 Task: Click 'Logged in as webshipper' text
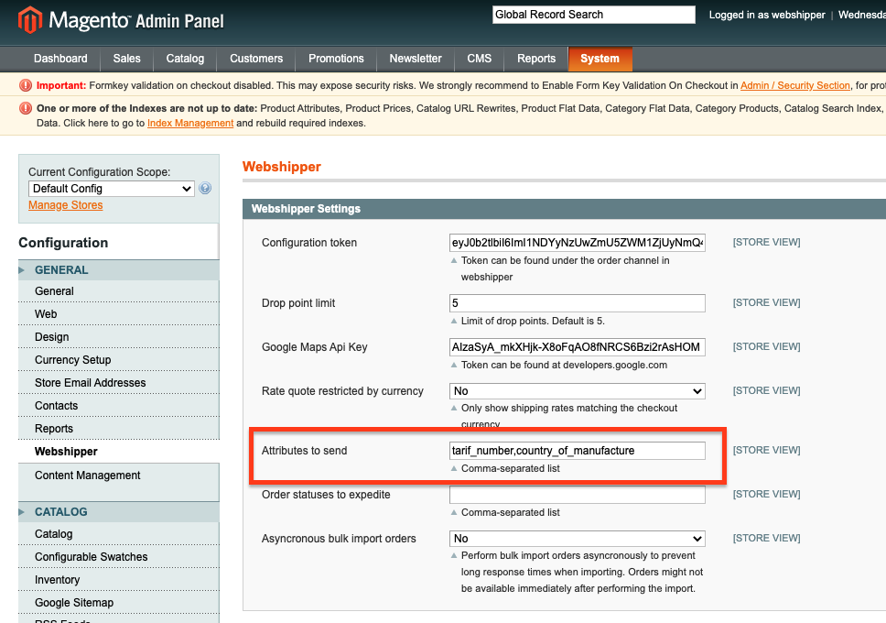[x=767, y=15]
